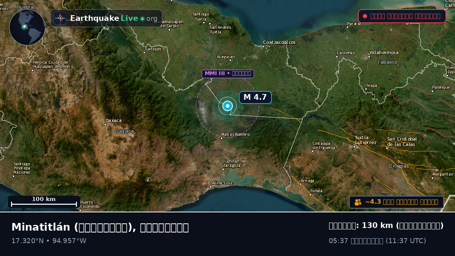
Task: Click the Salina Cruz city label
Action: 222,183
